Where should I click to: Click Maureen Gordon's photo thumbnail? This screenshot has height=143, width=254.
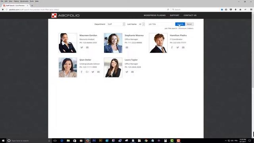pyautogui.click(x=68, y=43)
